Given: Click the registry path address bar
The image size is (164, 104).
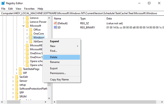Looking at the screenshot, I should [82, 13].
